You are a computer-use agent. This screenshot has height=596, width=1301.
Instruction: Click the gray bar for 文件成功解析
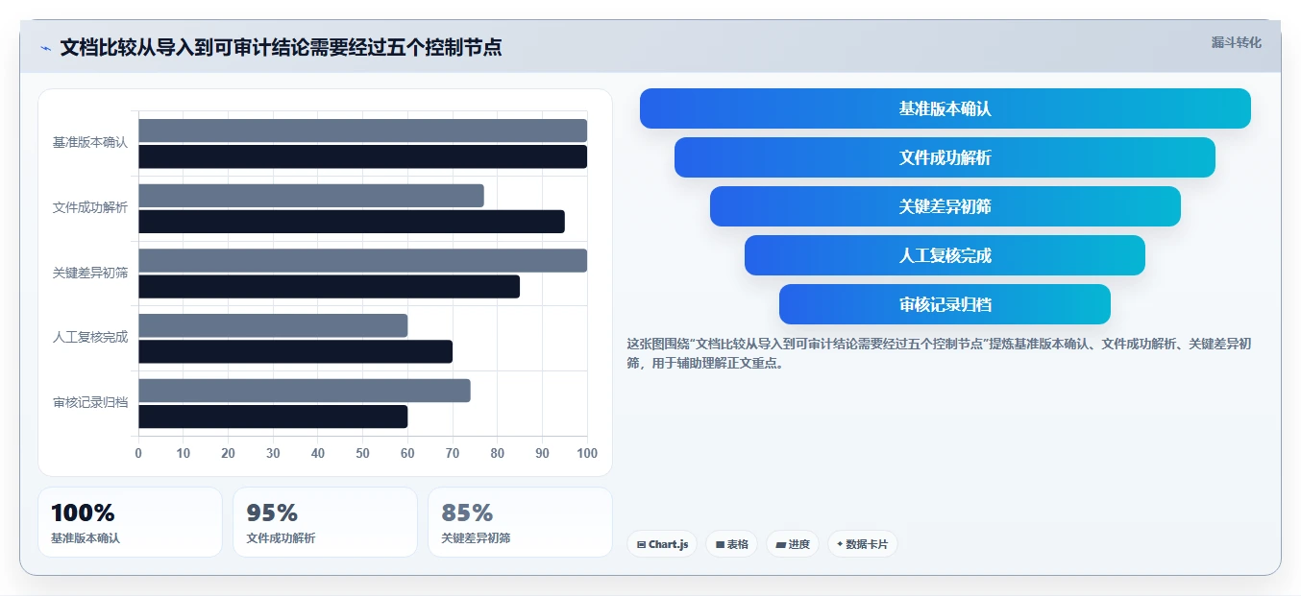pyautogui.click(x=311, y=196)
